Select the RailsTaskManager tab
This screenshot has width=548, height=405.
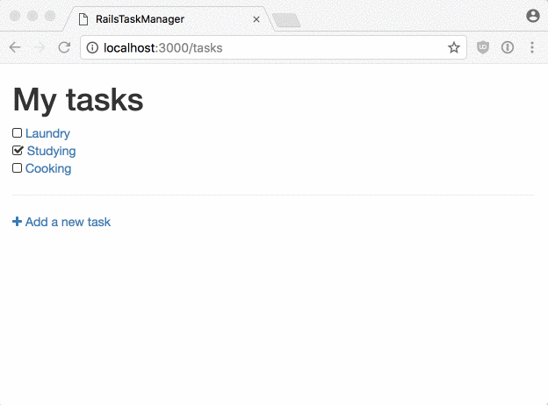168,19
